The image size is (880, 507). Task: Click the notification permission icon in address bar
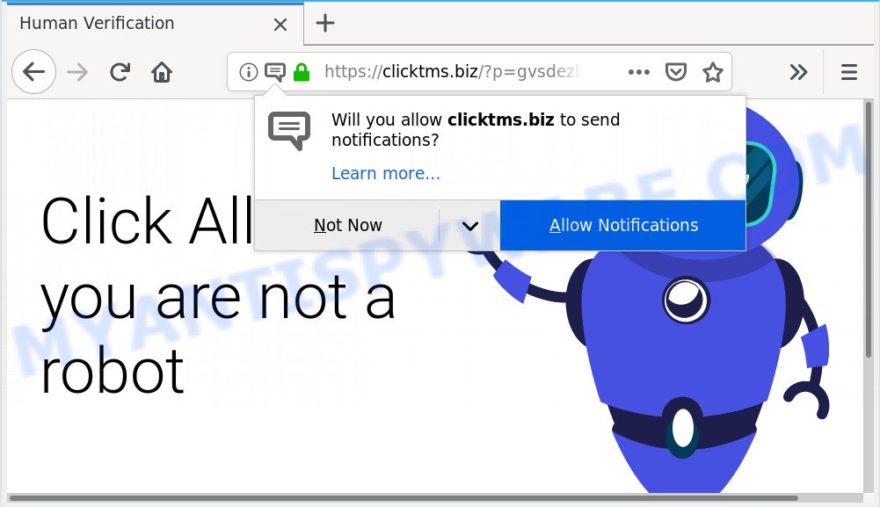click(275, 72)
